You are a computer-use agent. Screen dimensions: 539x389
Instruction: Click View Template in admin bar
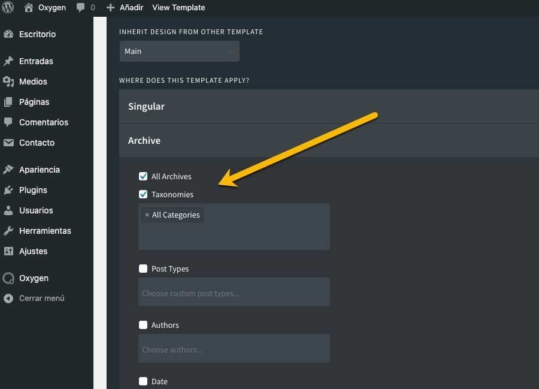[178, 8]
